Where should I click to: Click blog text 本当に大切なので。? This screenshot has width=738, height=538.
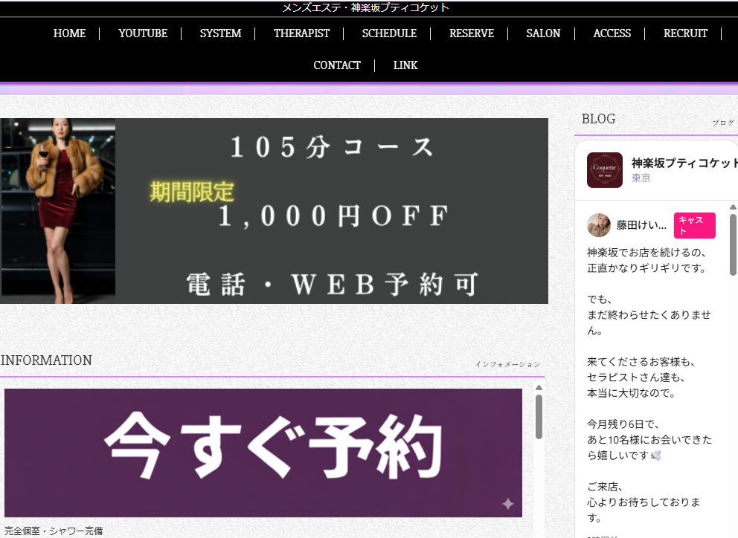click(x=631, y=392)
